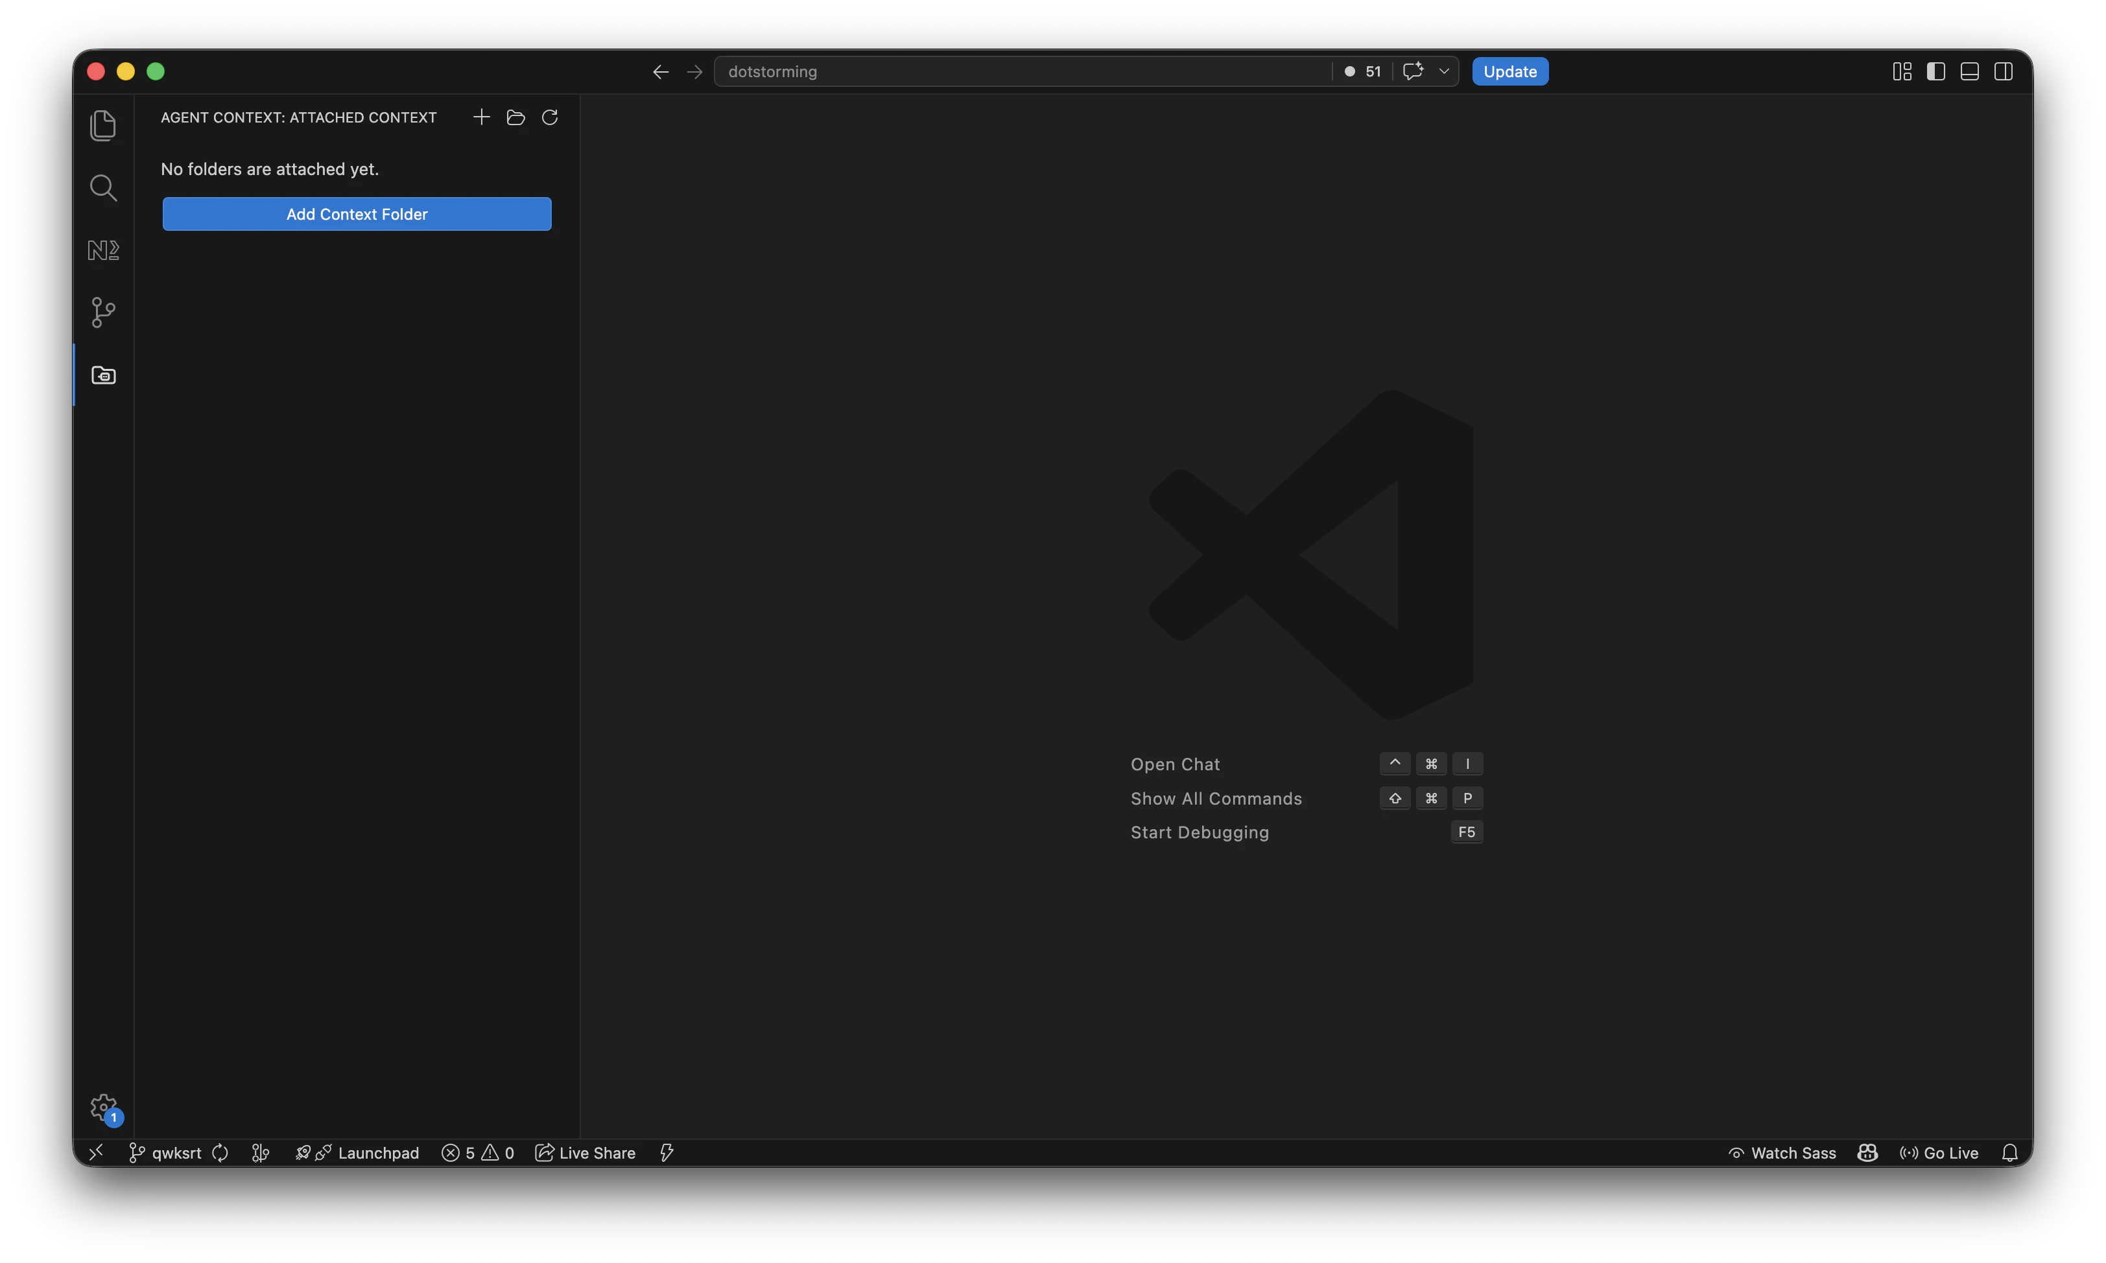Screen dimensions: 2106x1263
Task: Add new context using the plus icon
Action: pyautogui.click(x=480, y=117)
